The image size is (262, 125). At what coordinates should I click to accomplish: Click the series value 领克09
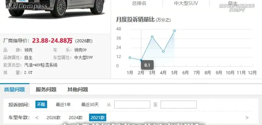click(x=80, y=50)
